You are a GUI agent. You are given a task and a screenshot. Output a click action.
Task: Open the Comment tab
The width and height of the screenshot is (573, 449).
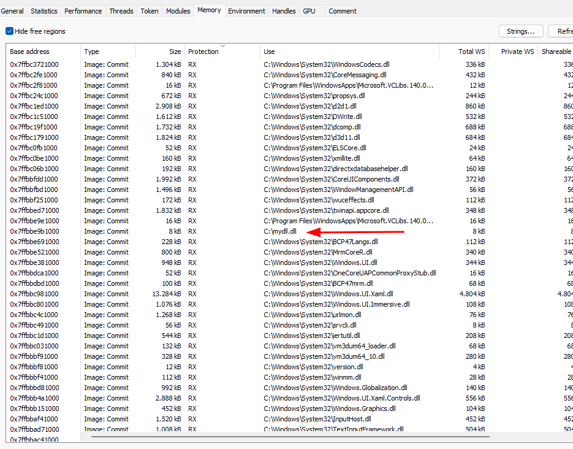342,11
